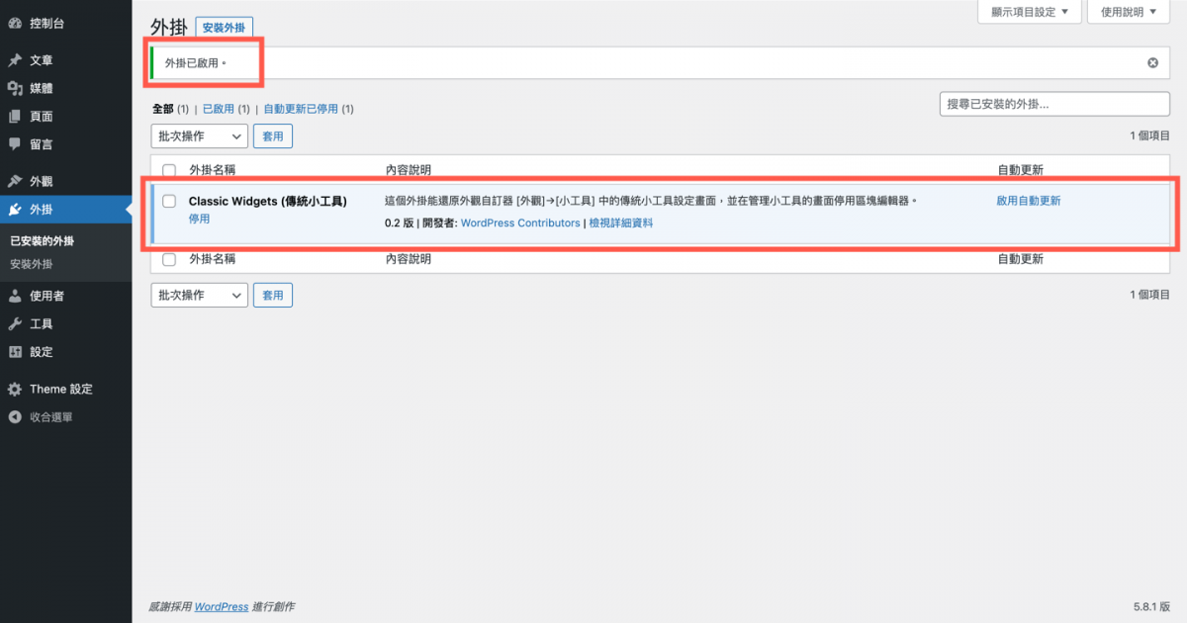Filter plugins by 已啟用
The image size is (1187, 623).
tap(219, 109)
